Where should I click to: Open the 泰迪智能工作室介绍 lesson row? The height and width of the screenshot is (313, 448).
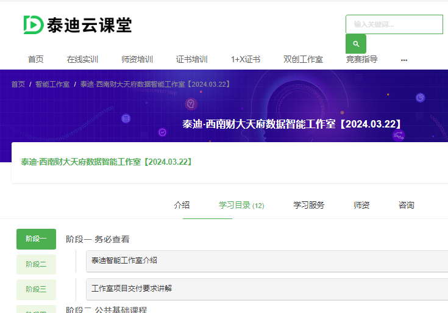[267, 261]
